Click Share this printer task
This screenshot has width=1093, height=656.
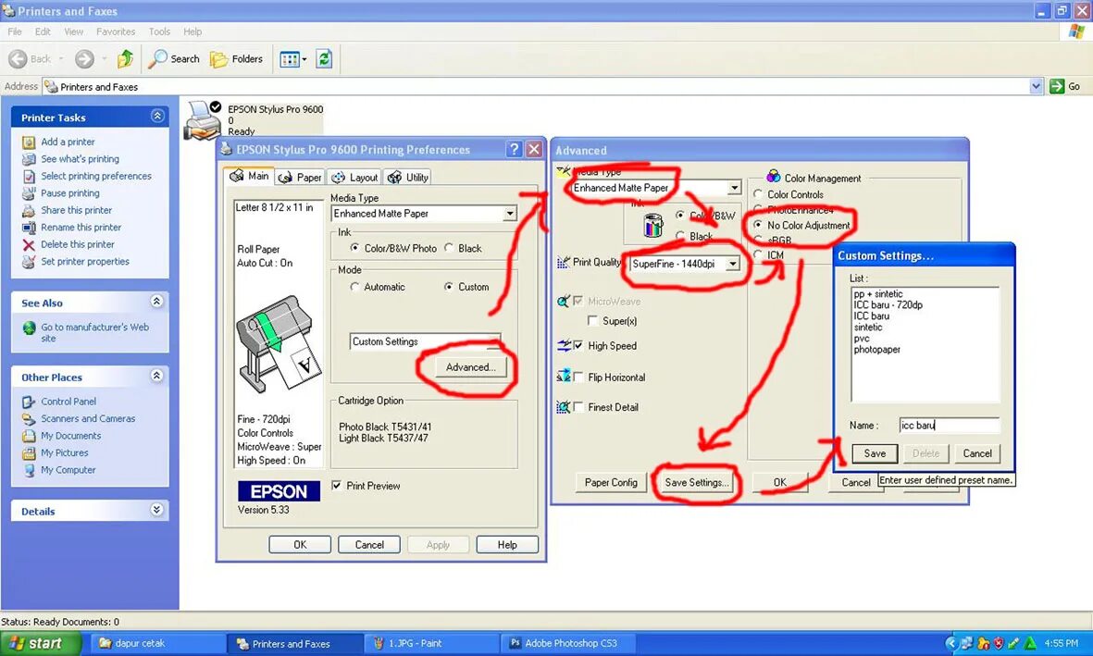click(76, 210)
